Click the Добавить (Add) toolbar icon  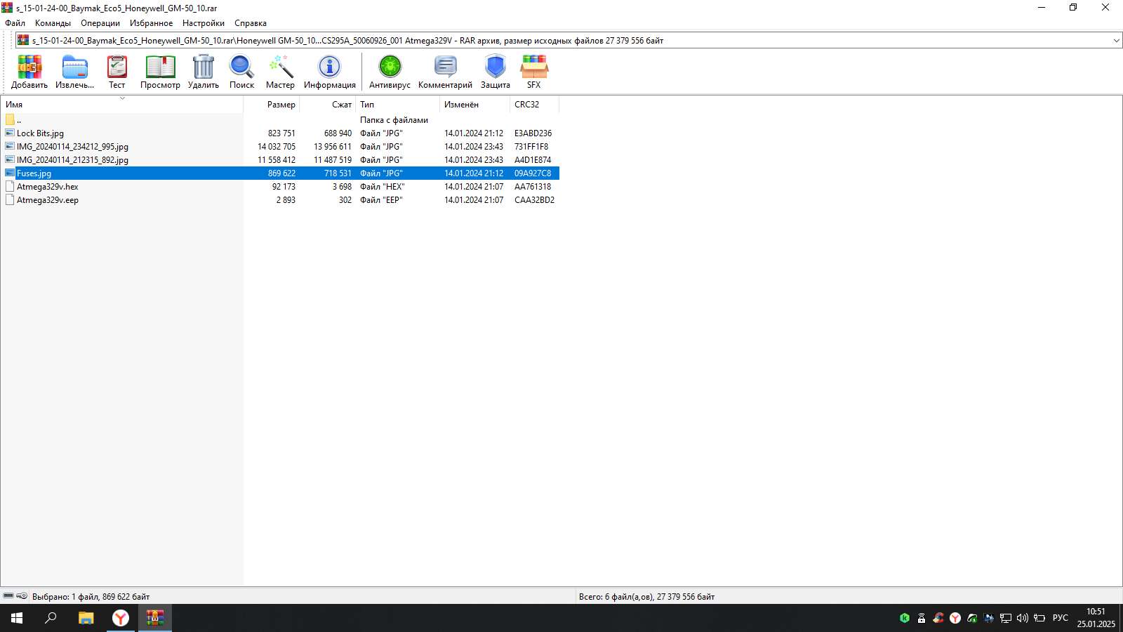[29, 72]
